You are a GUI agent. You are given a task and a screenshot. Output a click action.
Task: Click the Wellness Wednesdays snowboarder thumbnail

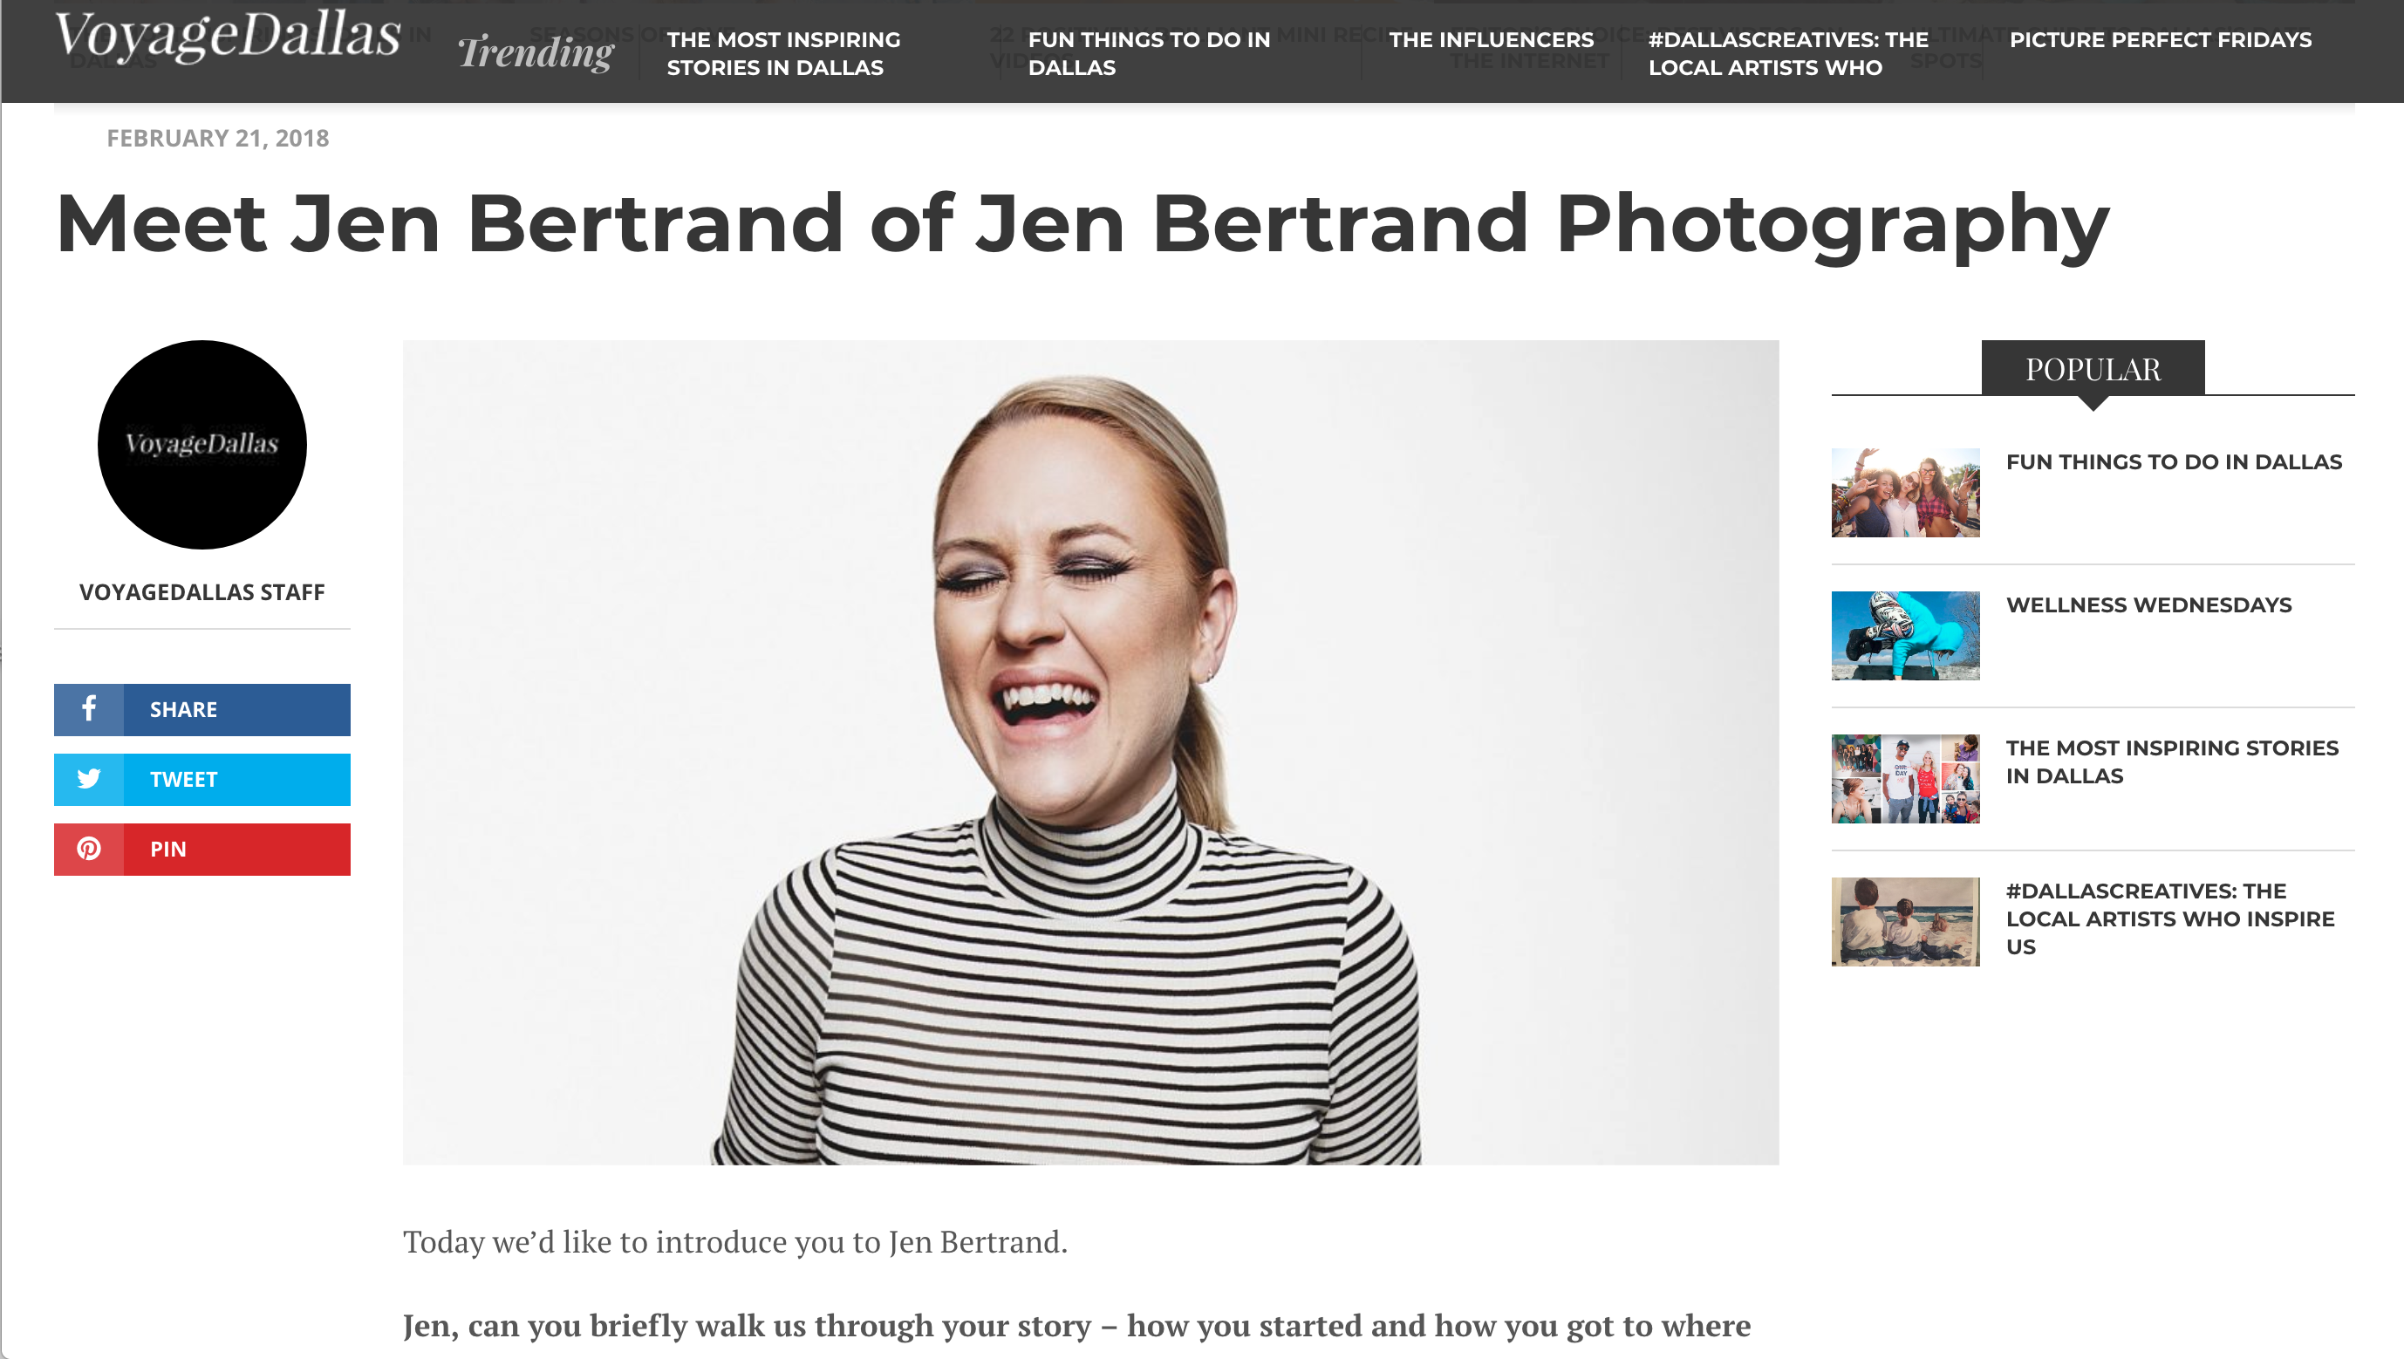click(1906, 636)
